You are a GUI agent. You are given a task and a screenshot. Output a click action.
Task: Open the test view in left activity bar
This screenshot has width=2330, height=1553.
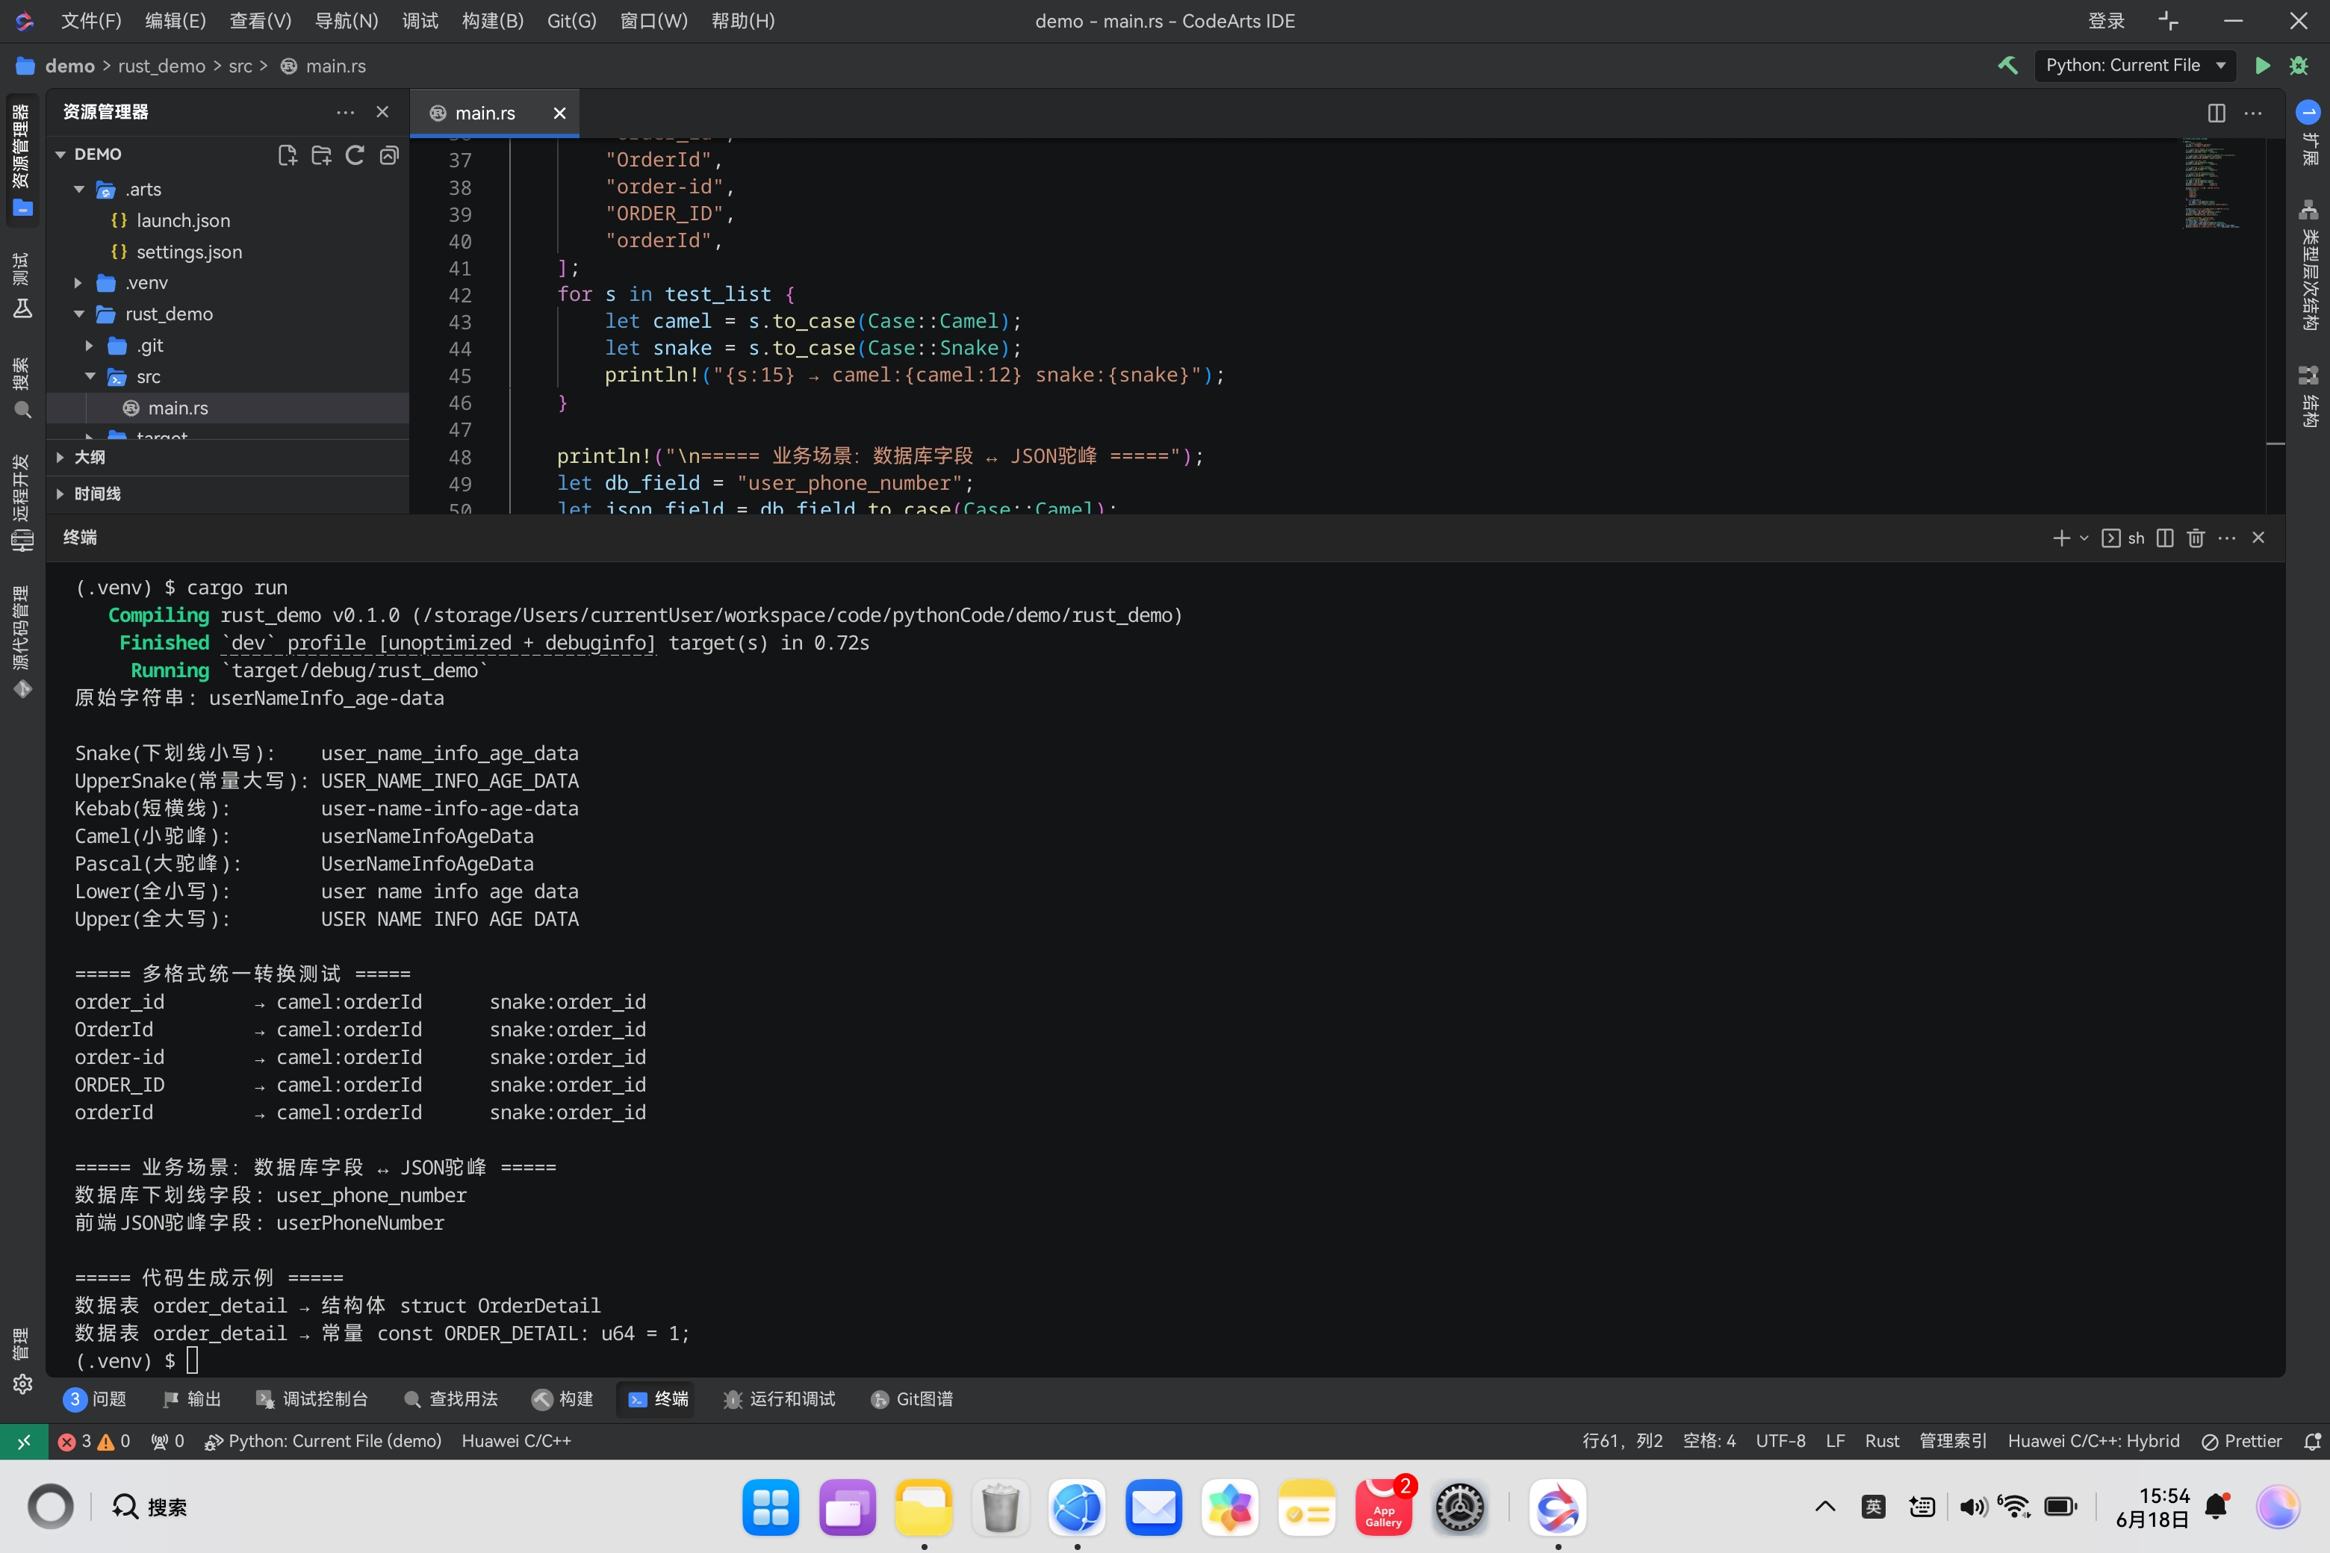22,285
